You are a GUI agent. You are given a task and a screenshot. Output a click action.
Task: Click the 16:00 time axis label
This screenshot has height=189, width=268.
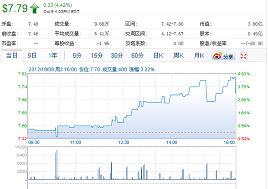pyautogui.click(x=230, y=142)
